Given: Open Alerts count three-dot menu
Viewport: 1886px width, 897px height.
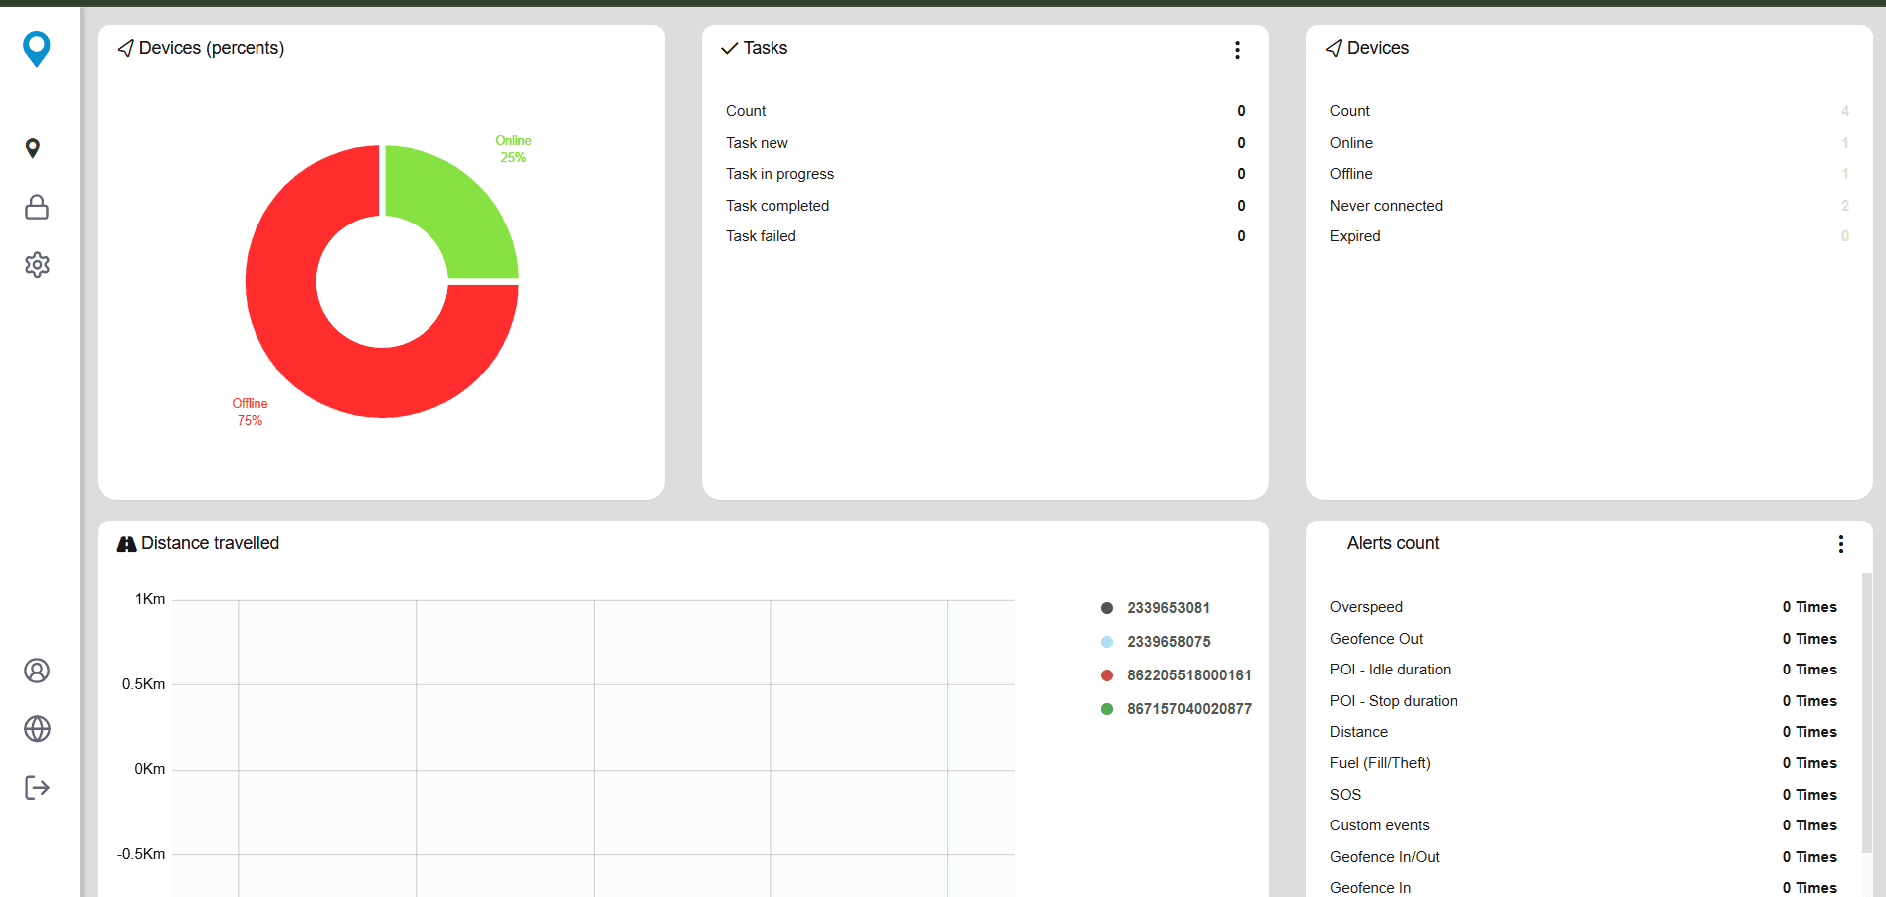Looking at the screenshot, I should [x=1841, y=544].
